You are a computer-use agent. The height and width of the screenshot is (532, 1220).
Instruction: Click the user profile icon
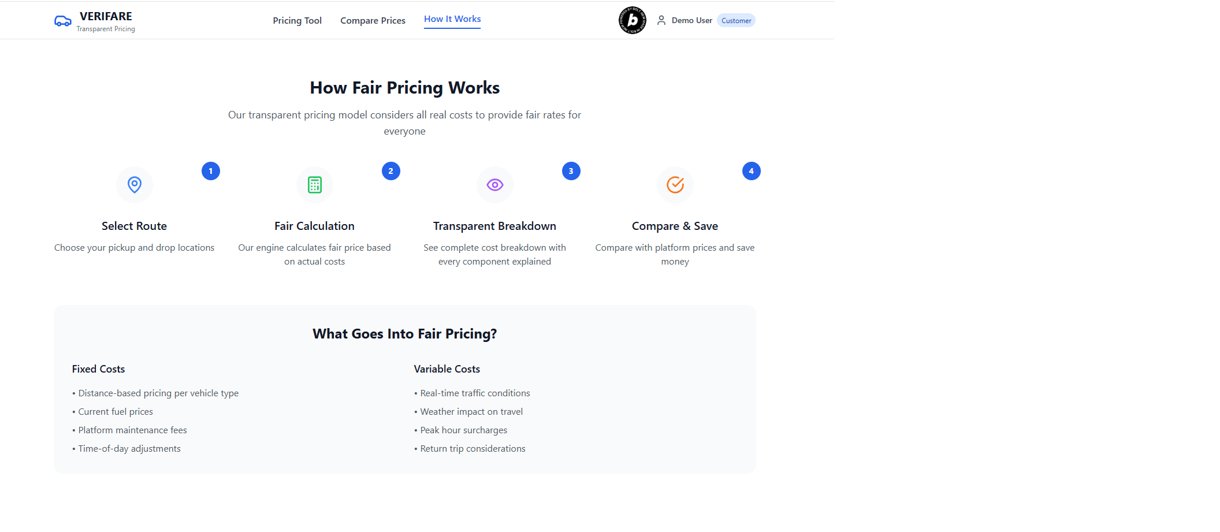661,20
